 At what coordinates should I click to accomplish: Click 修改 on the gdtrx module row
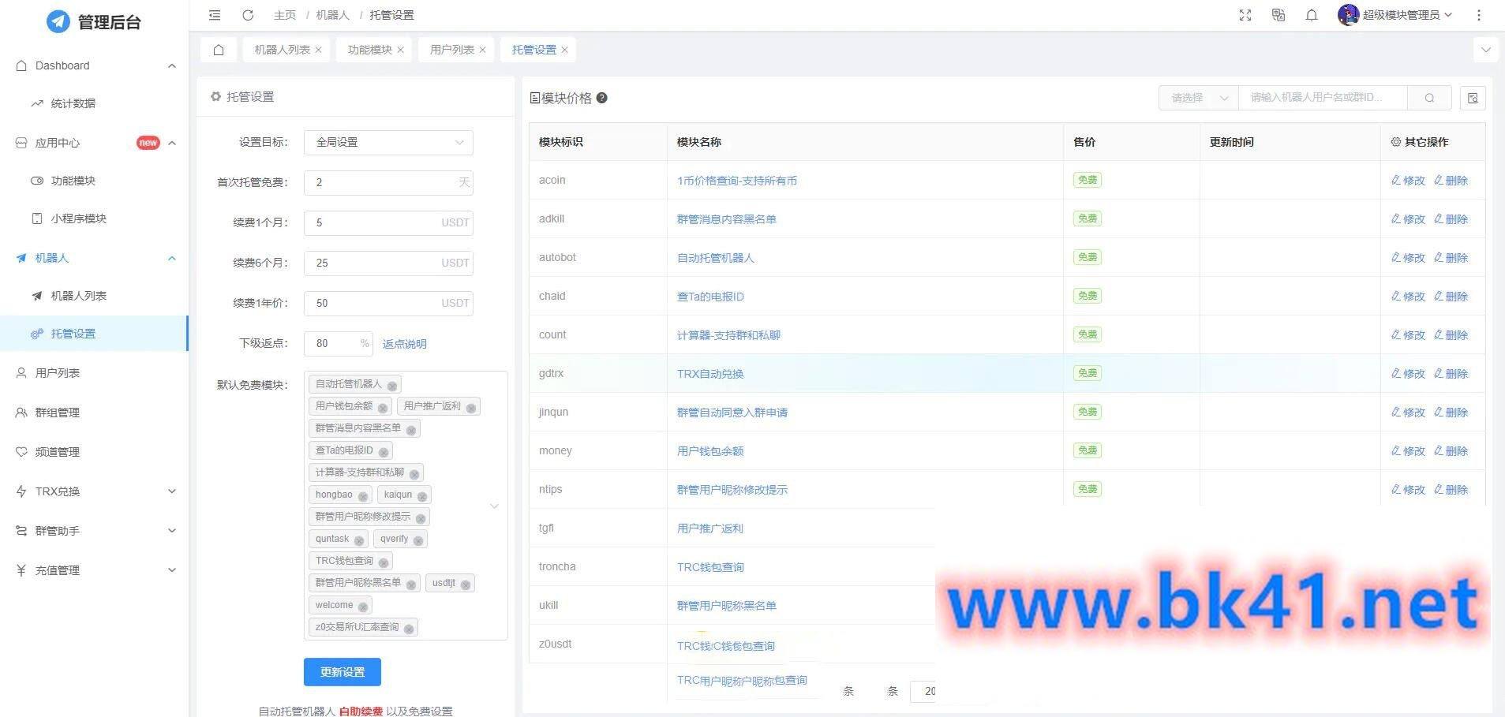[x=1407, y=373]
